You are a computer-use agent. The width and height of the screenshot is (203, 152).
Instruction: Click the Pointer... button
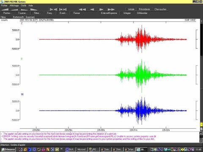tap(8, 13)
